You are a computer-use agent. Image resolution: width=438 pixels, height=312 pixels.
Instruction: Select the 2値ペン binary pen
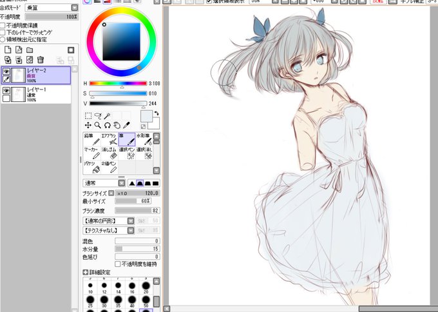pyautogui.click(x=110, y=167)
